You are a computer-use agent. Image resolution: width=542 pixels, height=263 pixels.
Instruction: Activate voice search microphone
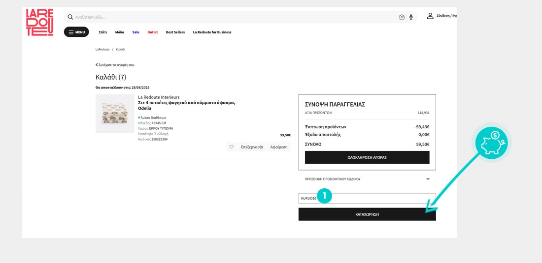pyautogui.click(x=411, y=17)
